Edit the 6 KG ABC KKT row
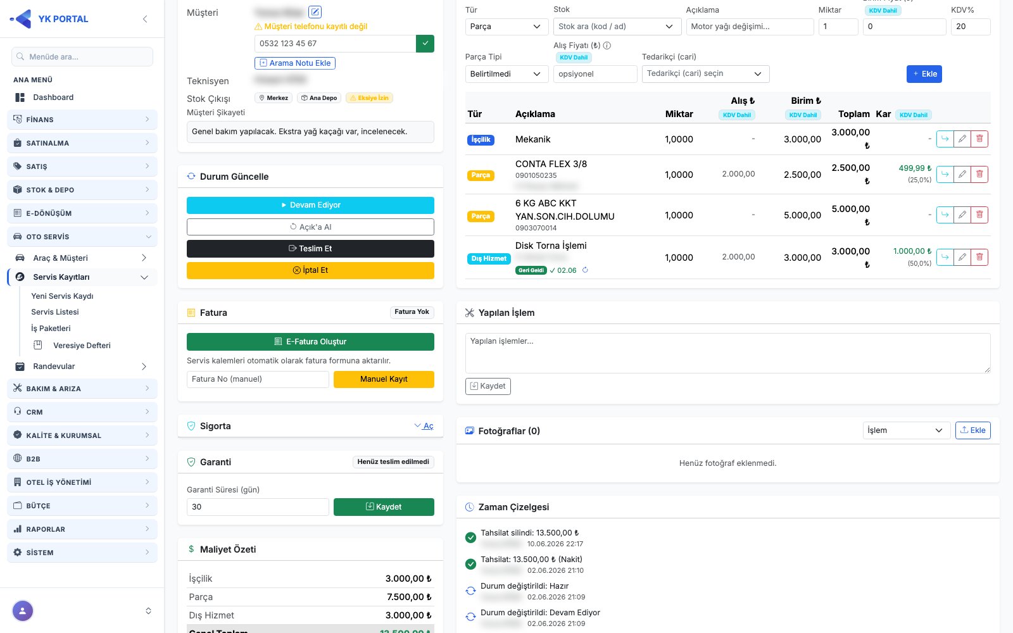 click(x=962, y=215)
